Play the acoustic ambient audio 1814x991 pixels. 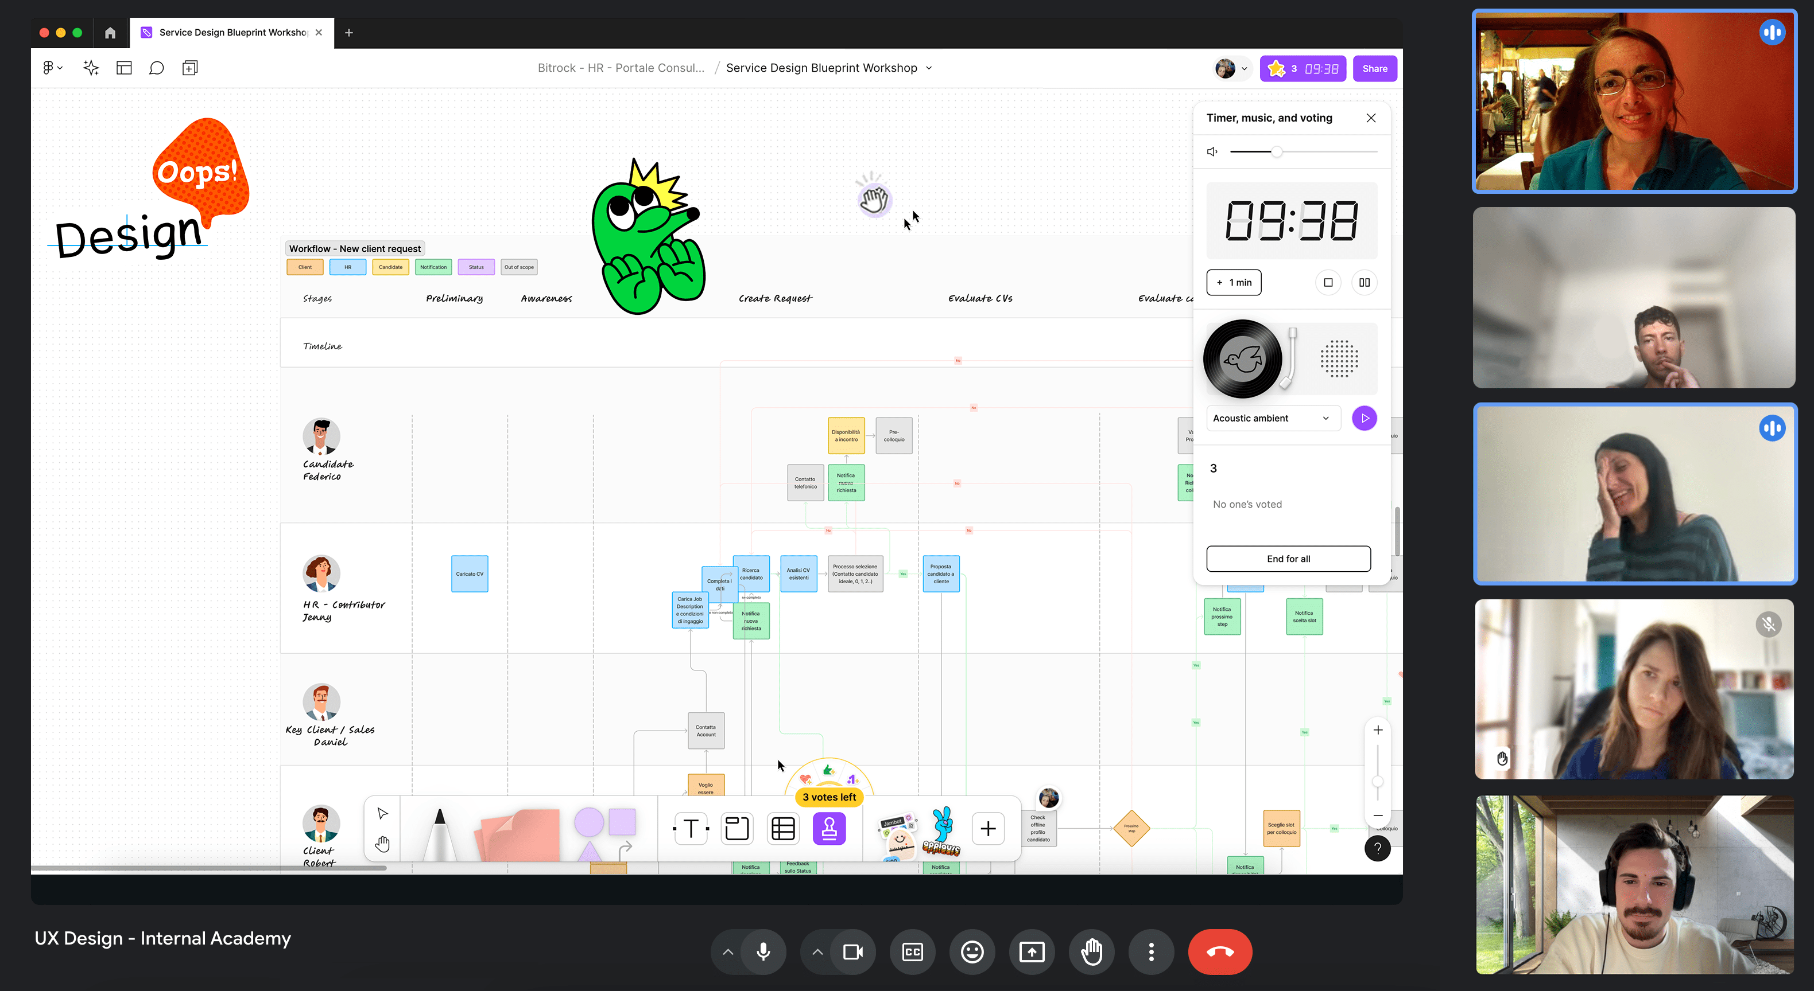coord(1363,418)
